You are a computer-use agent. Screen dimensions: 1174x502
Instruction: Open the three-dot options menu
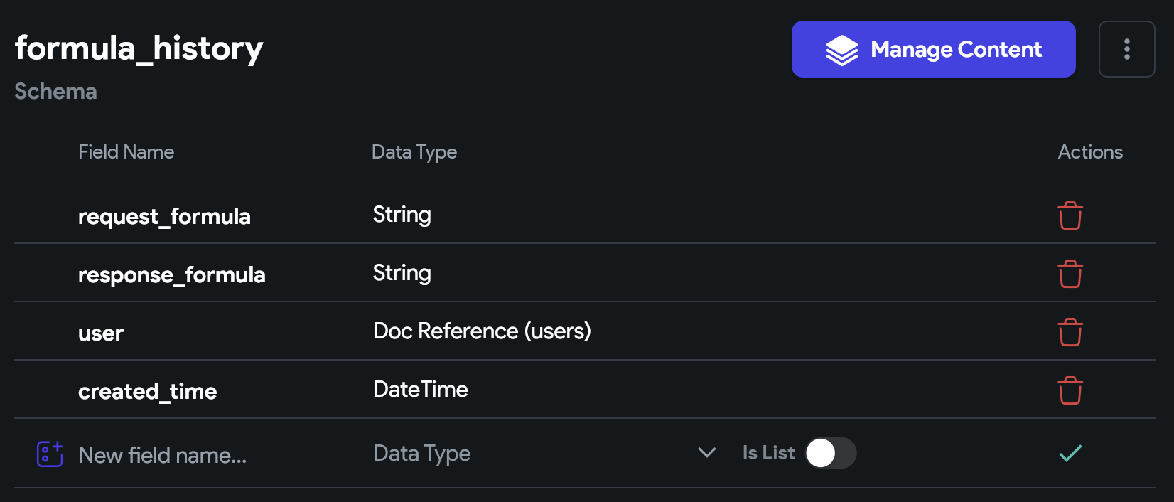pos(1126,49)
